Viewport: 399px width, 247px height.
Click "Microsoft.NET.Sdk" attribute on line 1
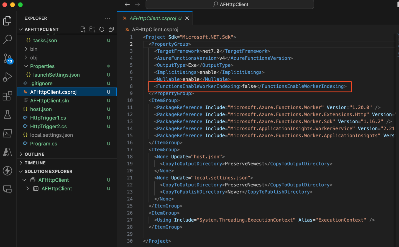[x=206, y=37]
